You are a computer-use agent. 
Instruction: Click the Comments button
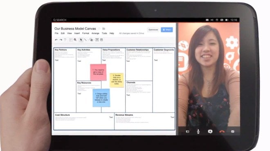(153, 30)
